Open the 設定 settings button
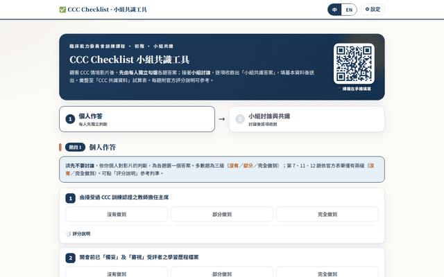Image resolution: width=444 pixels, height=277 pixels. point(373,9)
